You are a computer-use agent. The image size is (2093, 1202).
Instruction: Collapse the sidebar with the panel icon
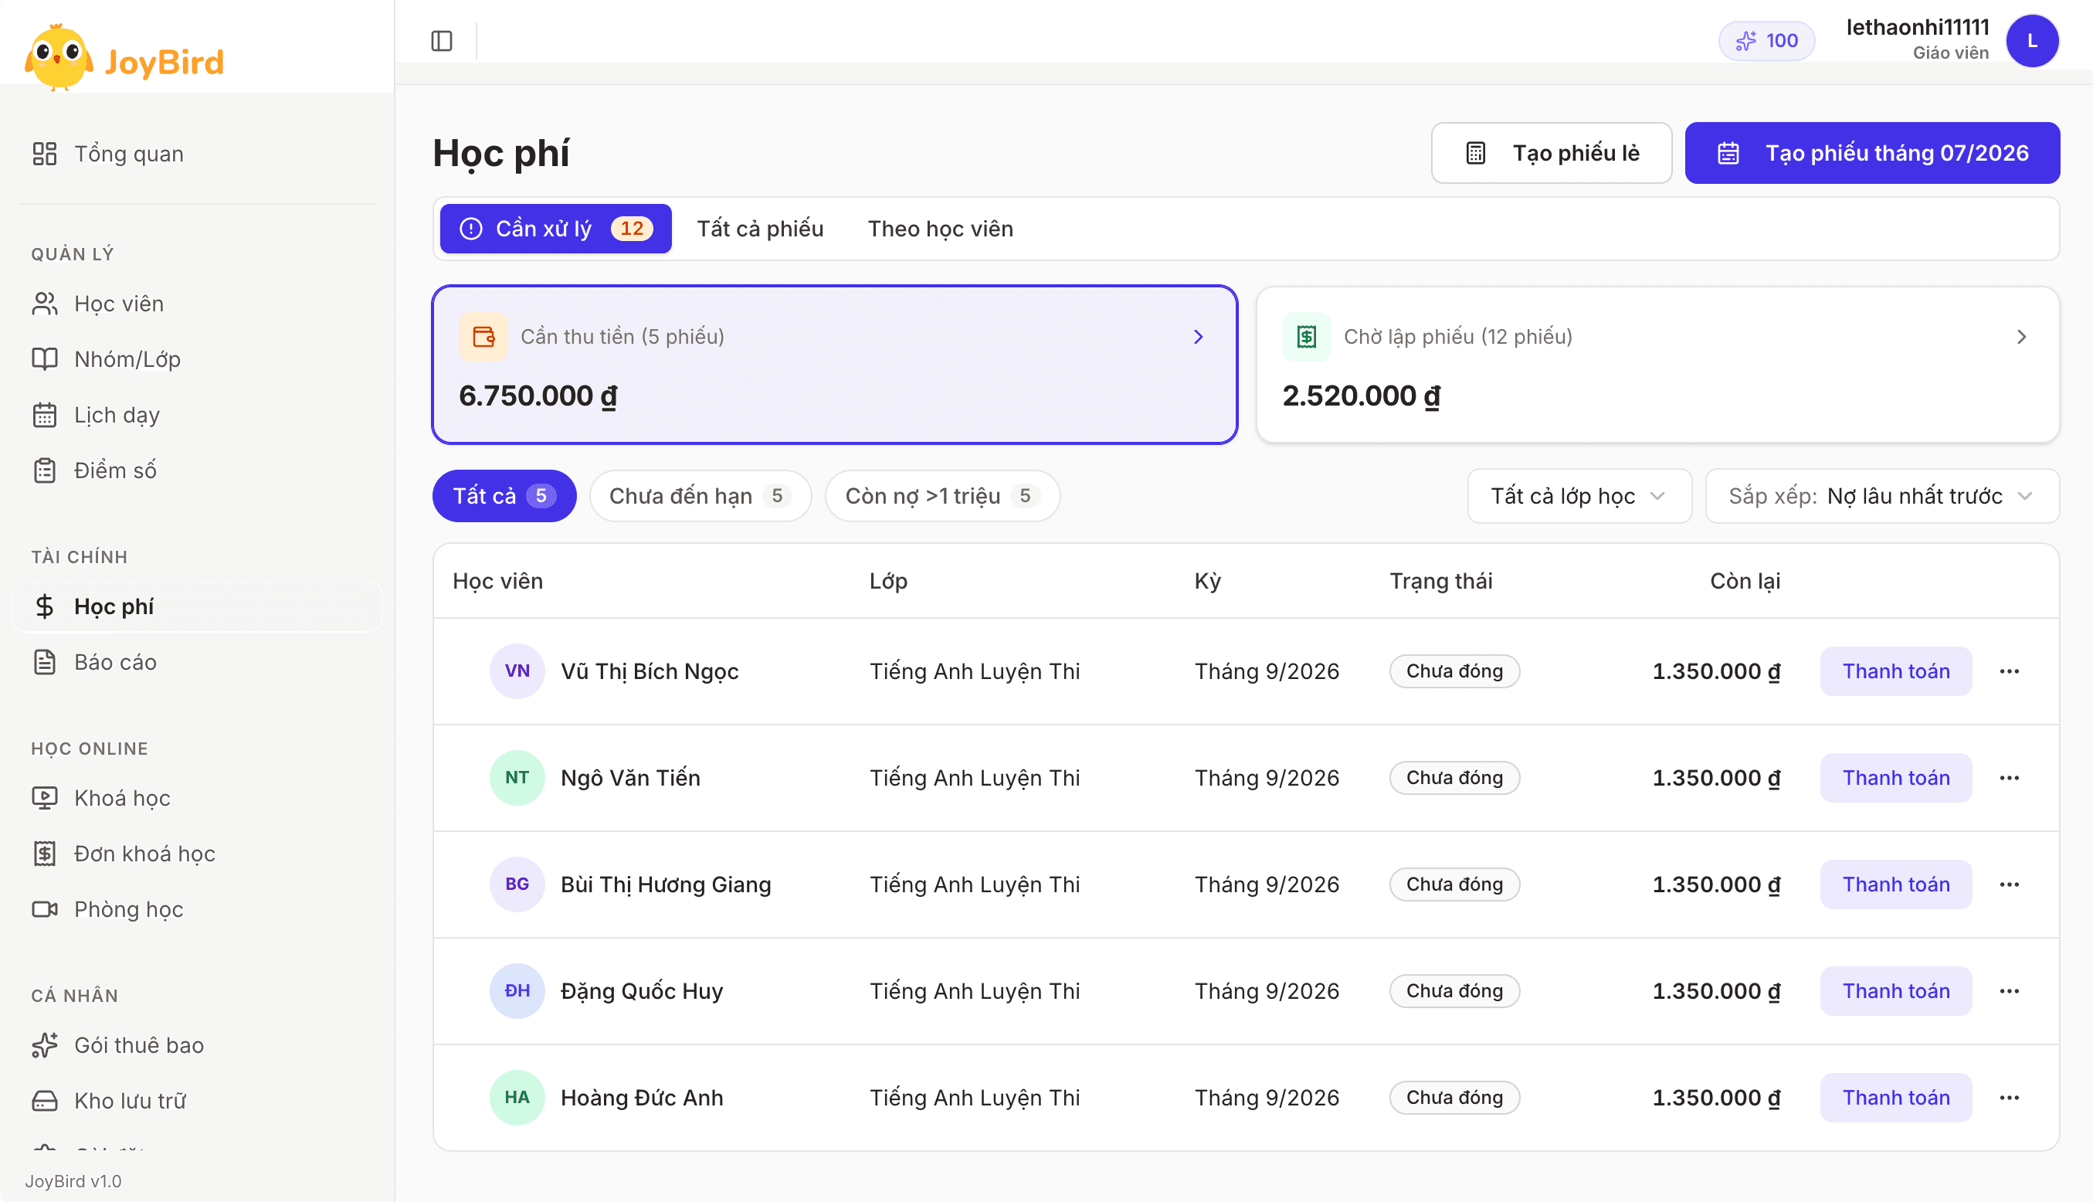click(442, 40)
